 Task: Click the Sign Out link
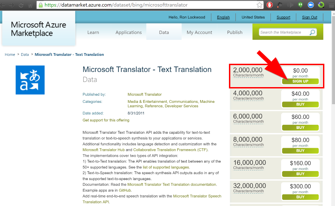coord(310,17)
